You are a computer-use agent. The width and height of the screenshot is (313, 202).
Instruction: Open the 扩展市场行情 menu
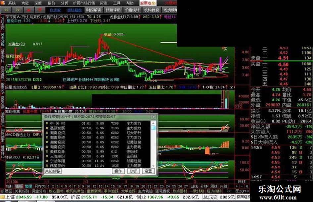pyautogui.click(x=84, y=3)
